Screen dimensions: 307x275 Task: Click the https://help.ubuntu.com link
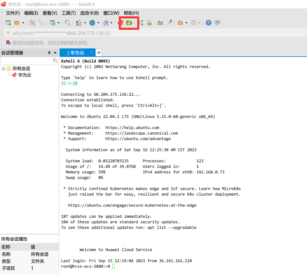coord(132,128)
